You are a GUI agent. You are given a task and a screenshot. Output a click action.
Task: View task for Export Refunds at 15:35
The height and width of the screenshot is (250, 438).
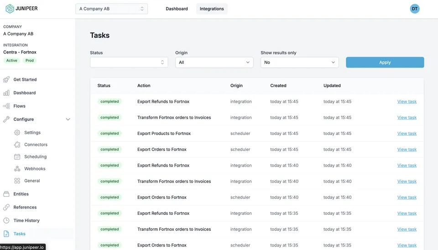407,213
